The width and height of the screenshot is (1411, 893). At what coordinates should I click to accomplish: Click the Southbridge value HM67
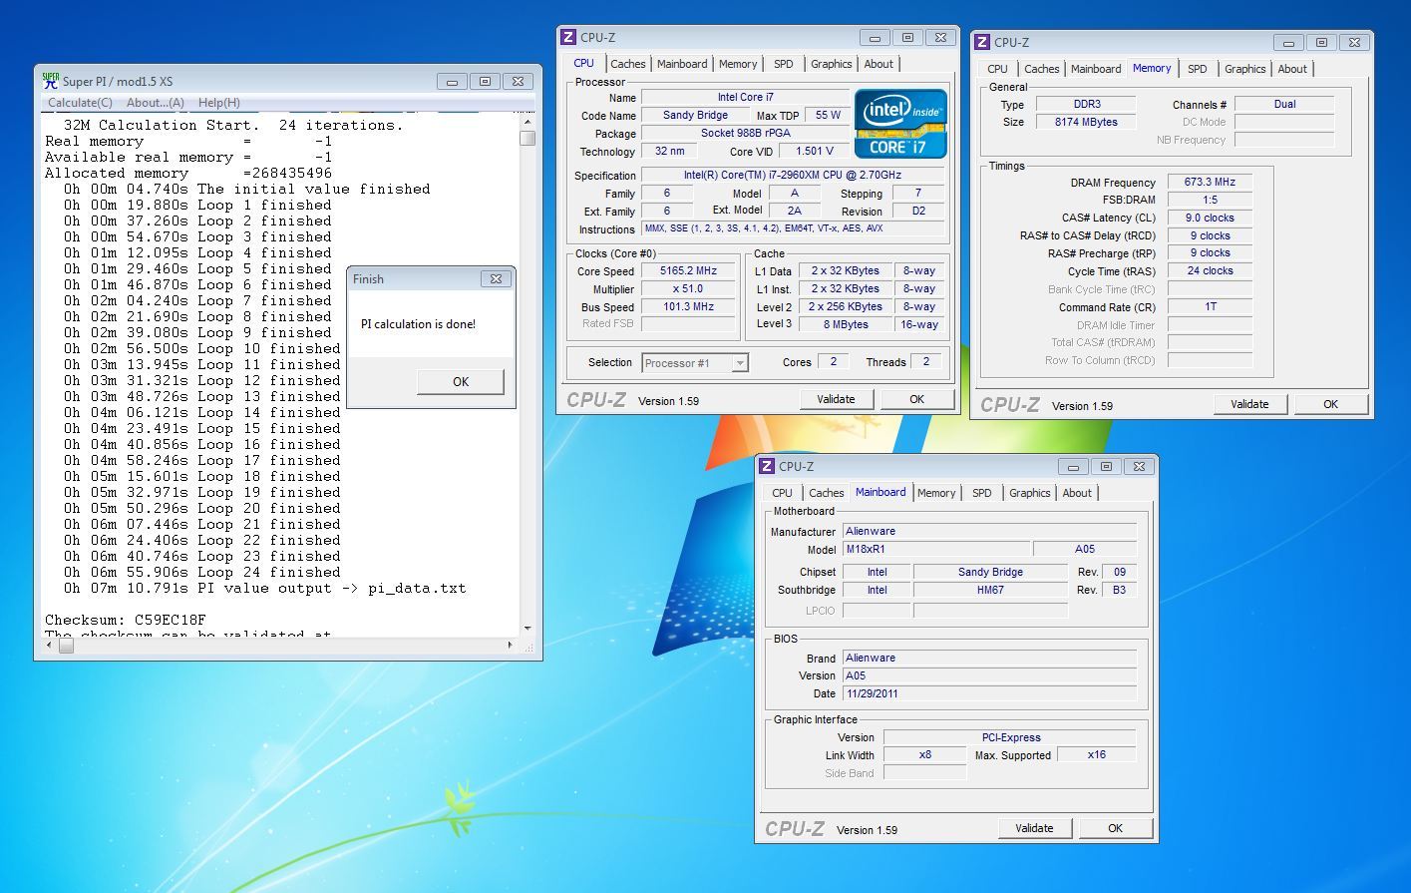coord(990,590)
